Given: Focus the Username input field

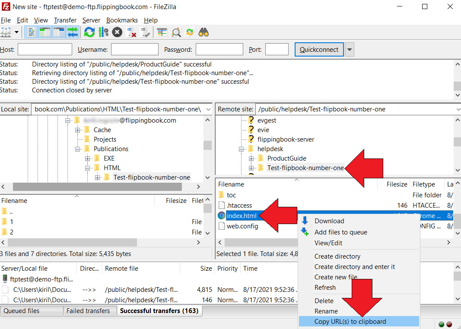Looking at the screenshot, I should [135, 49].
